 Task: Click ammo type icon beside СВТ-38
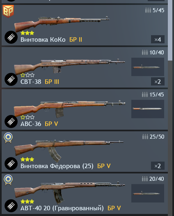11,79
